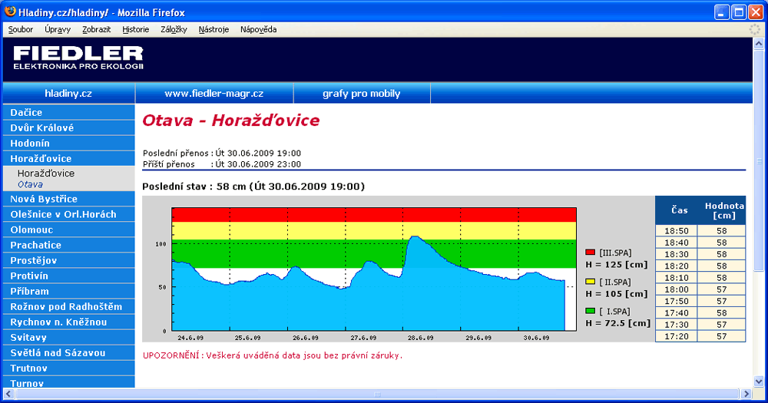The height and width of the screenshot is (403, 768).
Task: Click the vertical scrollbar down arrow
Action: [x=759, y=382]
